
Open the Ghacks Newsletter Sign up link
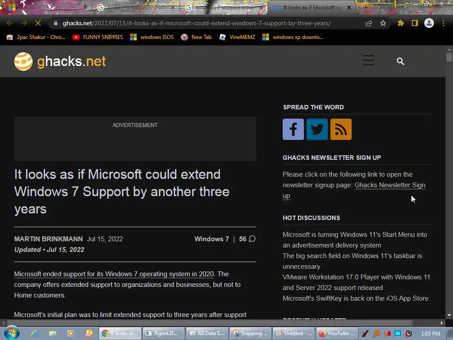390,185
